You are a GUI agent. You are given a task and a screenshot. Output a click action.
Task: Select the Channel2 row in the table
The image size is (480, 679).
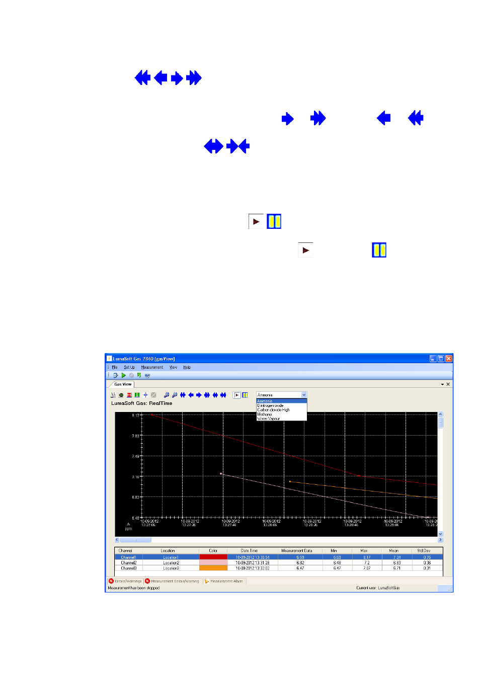click(279, 563)
